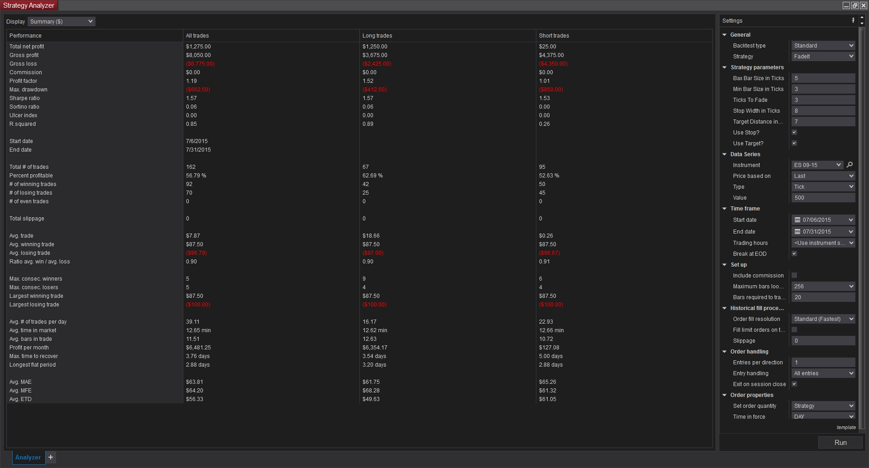The width and height of the screenshot is (869, 468).
Task: Open the Time in force dropdown
Action: click(x=823, y=416)
